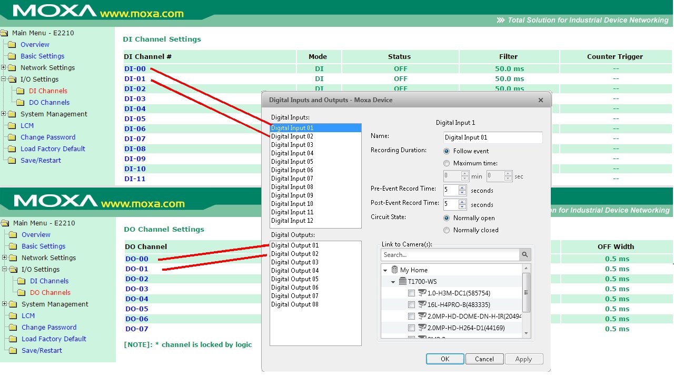This screenshot has width=674, height=376.
Task: Open the DI-05 channel link
Action: coord(135,119)
